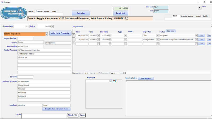
Task: Go to last inspection record
Action: (94, 73)
